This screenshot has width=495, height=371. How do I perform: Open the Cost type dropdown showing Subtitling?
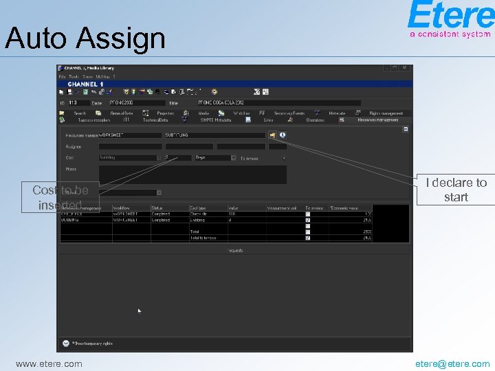point(159,158)
